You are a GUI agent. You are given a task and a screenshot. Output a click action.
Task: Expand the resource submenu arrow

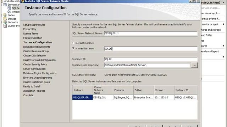coord(224,46)
